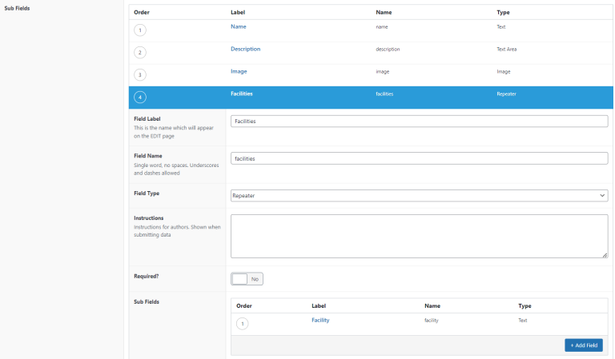Expand the Name field row

click(x=238, y=26)
